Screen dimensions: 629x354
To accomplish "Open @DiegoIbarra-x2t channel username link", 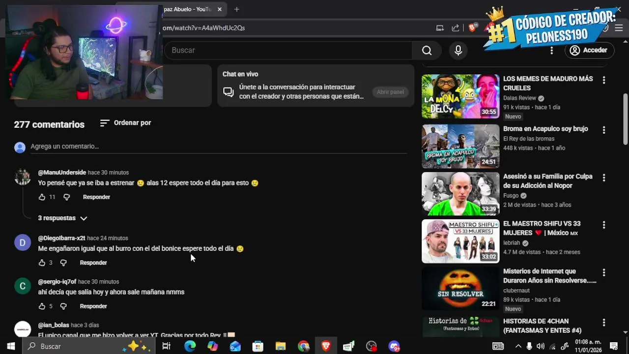I will tap(61, 238).
